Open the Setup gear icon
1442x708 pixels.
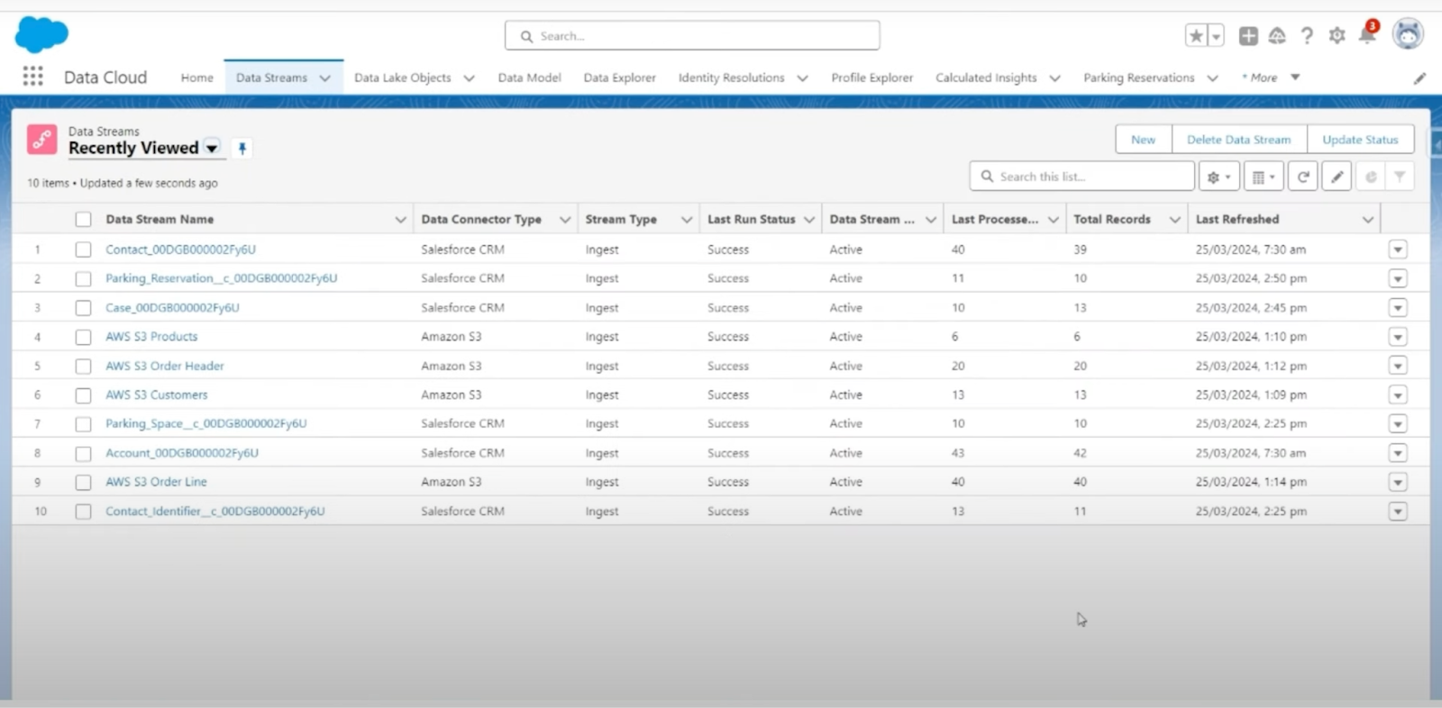pyautogui.click(x=1337, y=36)
